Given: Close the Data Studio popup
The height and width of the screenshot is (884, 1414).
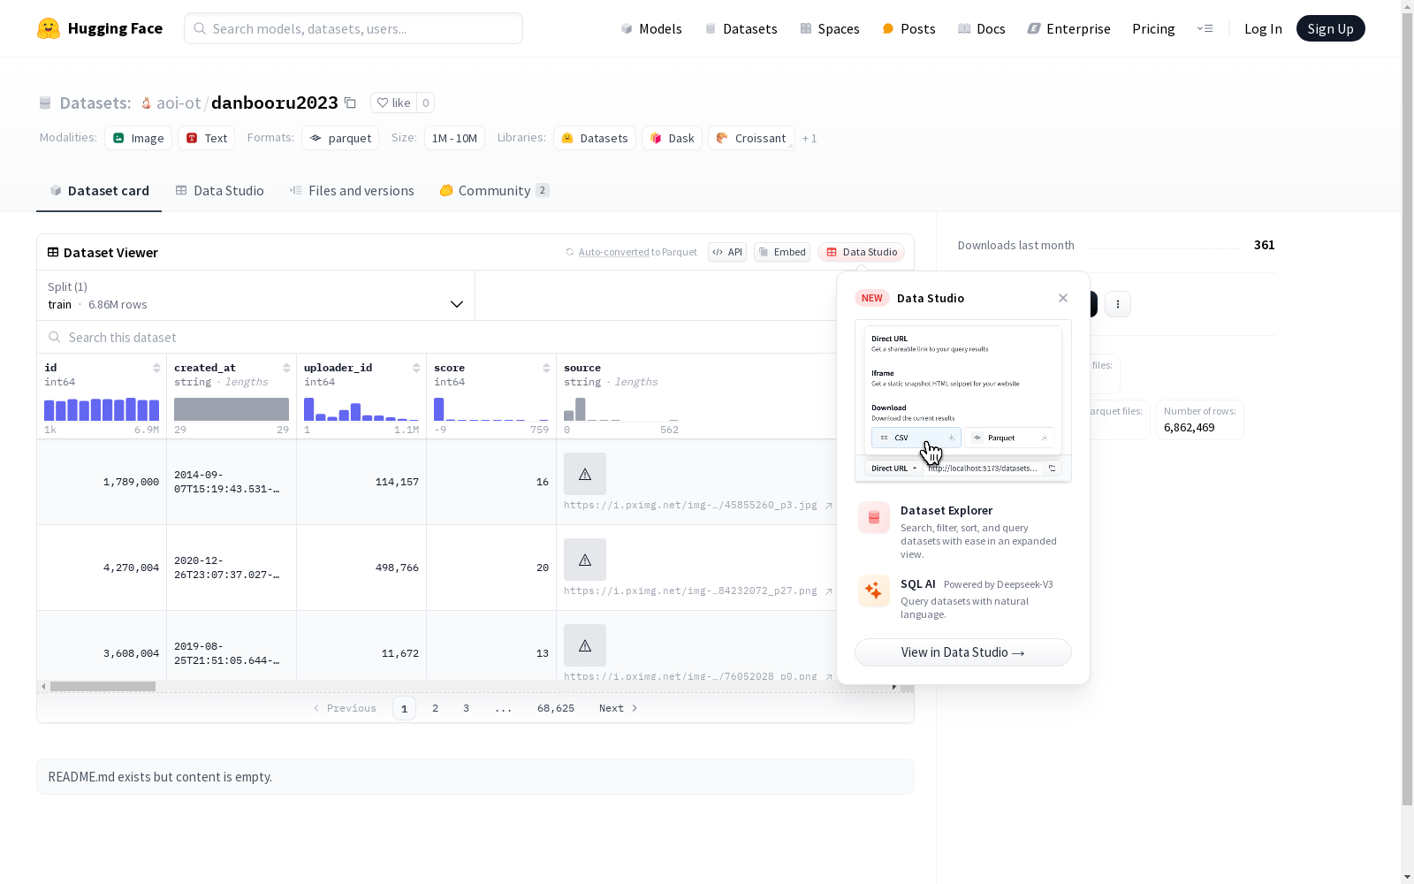Looking at the screenshot, I should tap(1063, 298).
